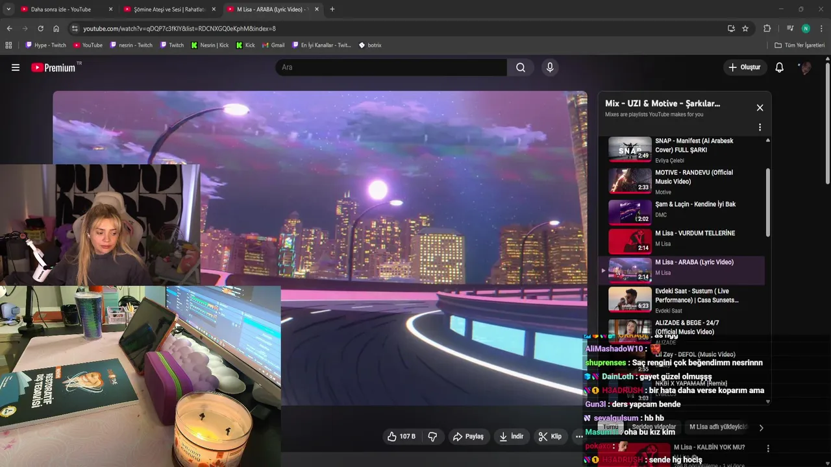Close the Daha sonra izle tab
The image size is (831, 467).
click(x=110, y=9)
